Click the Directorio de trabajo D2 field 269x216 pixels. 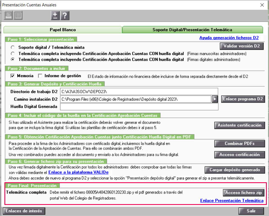pos(139,92)
